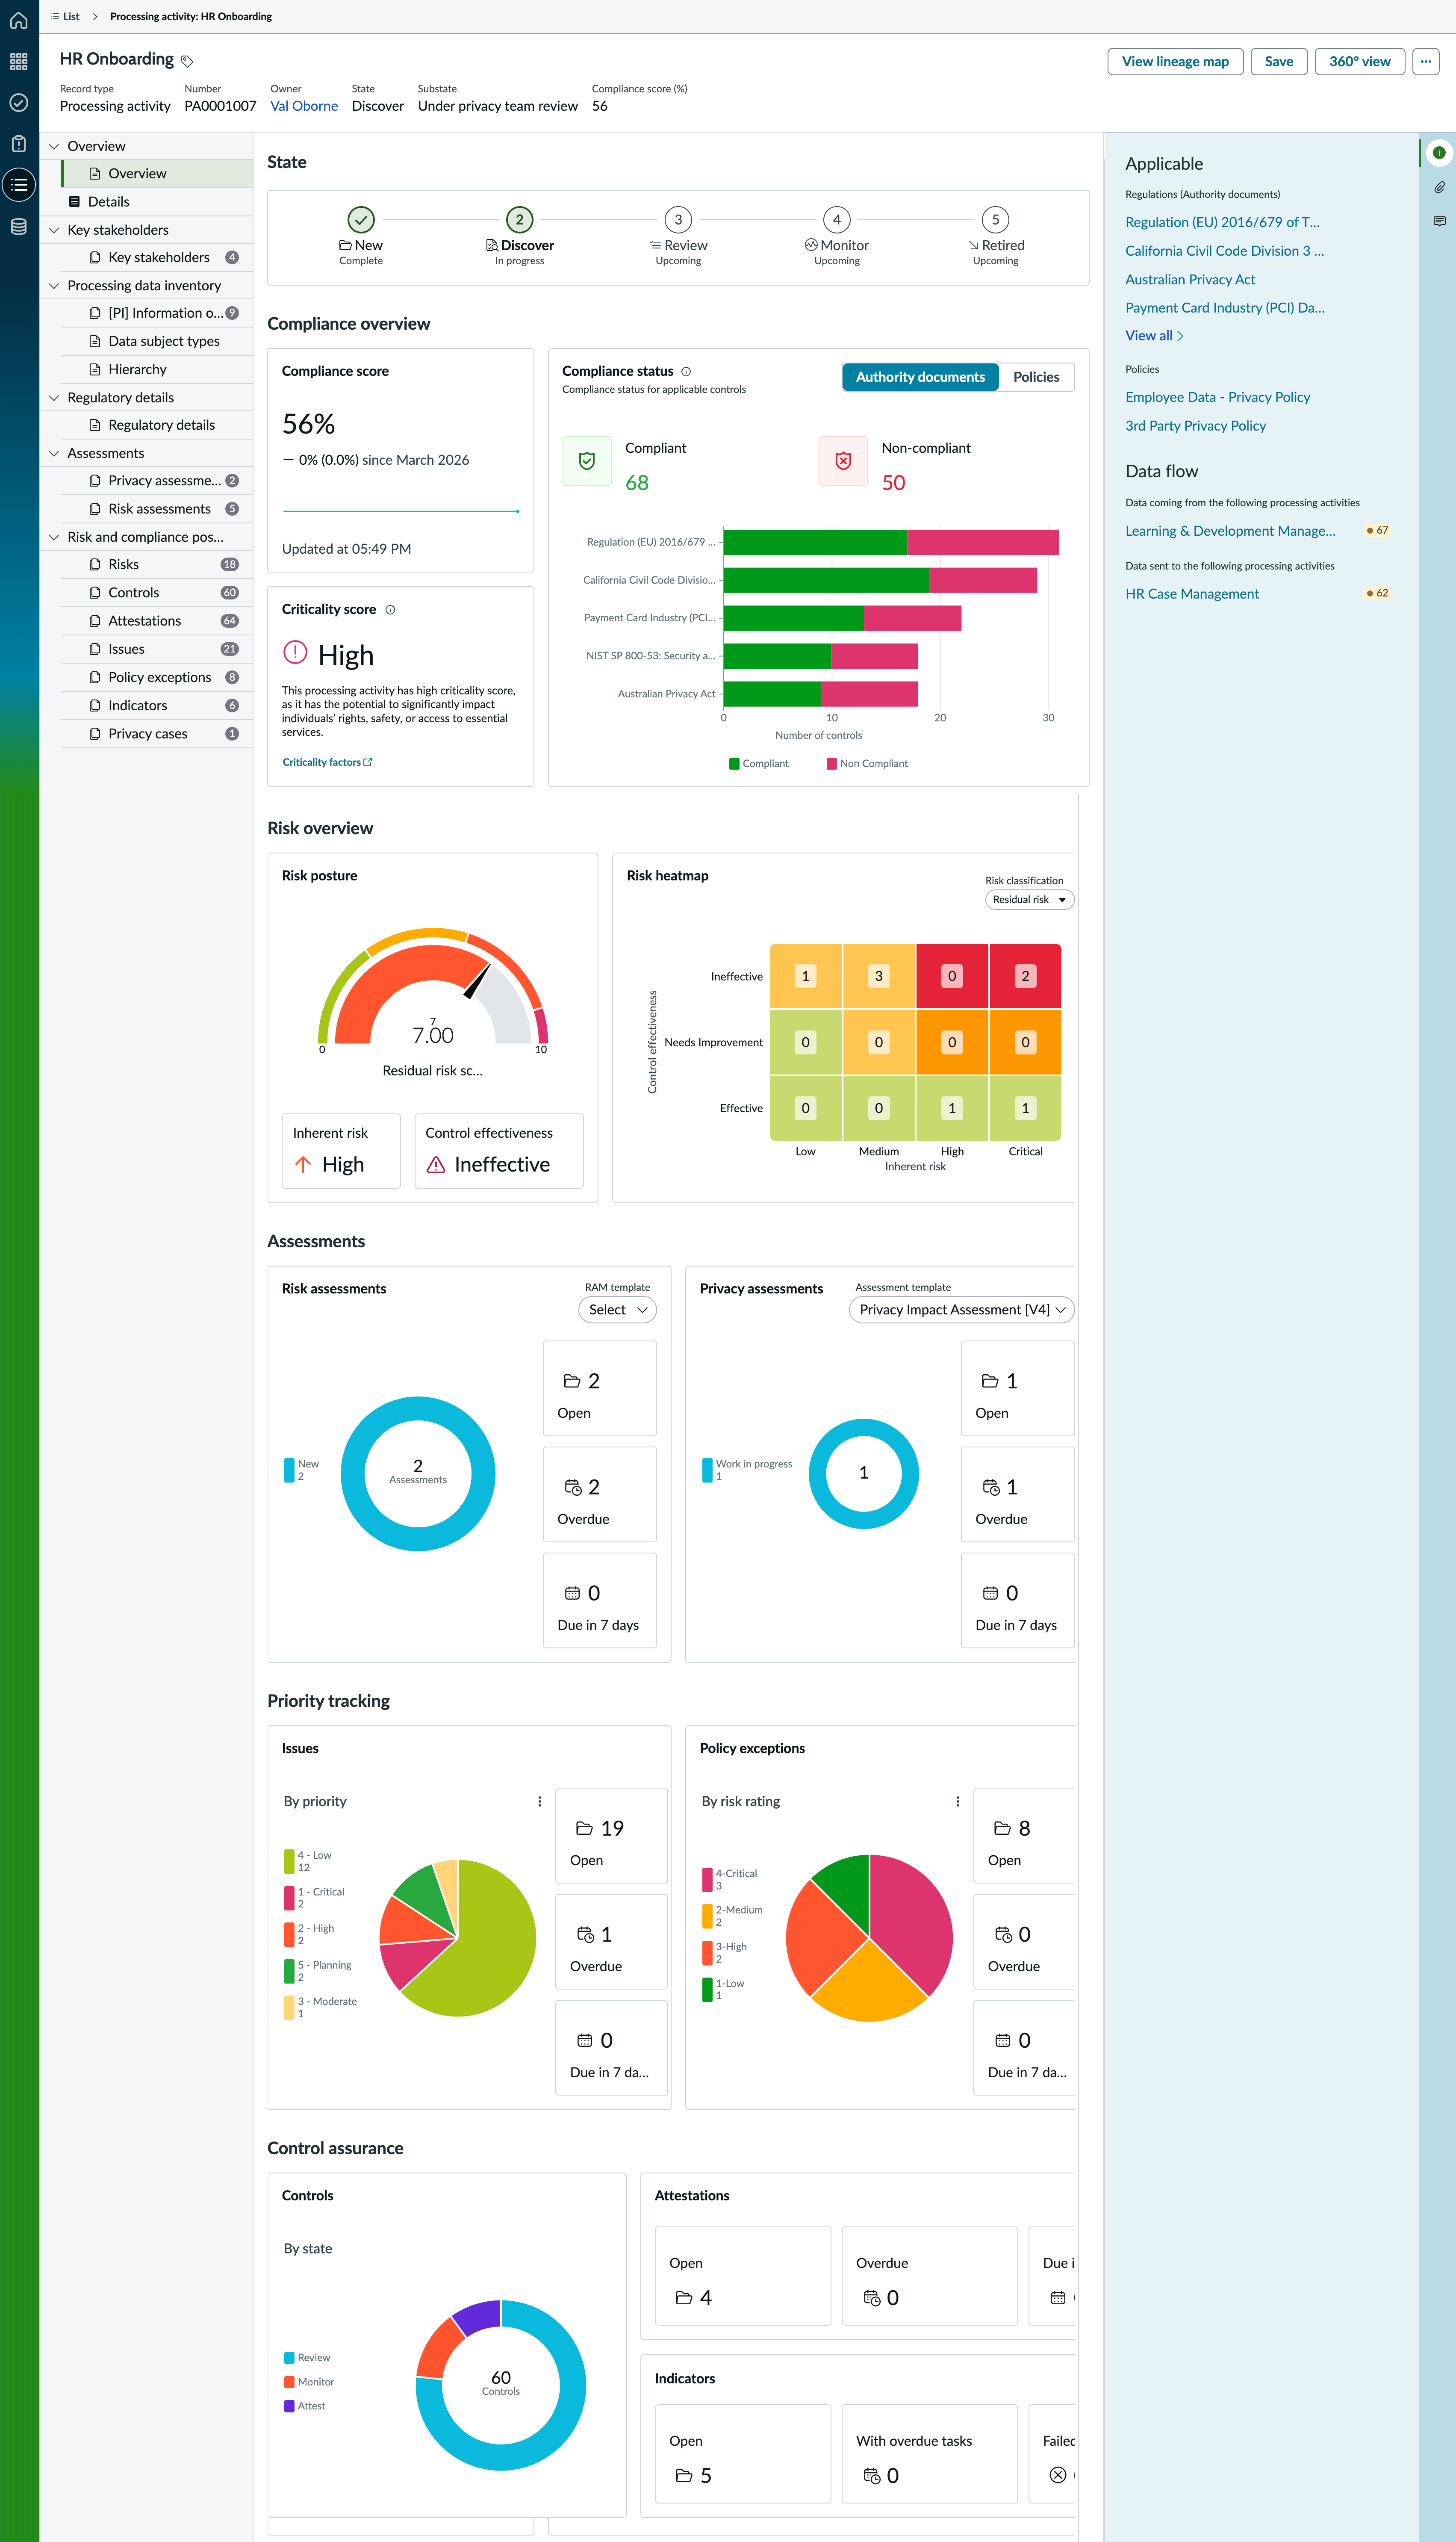Open the comments icon in right sidebar

1438,221
